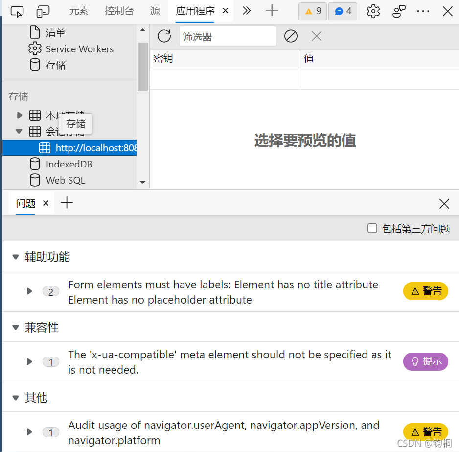Select the http://localhost session storage entry
The image size is (459, 452).
pos(95,148)
